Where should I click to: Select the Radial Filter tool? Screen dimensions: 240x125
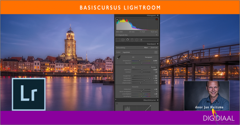(x=137, y=40)
